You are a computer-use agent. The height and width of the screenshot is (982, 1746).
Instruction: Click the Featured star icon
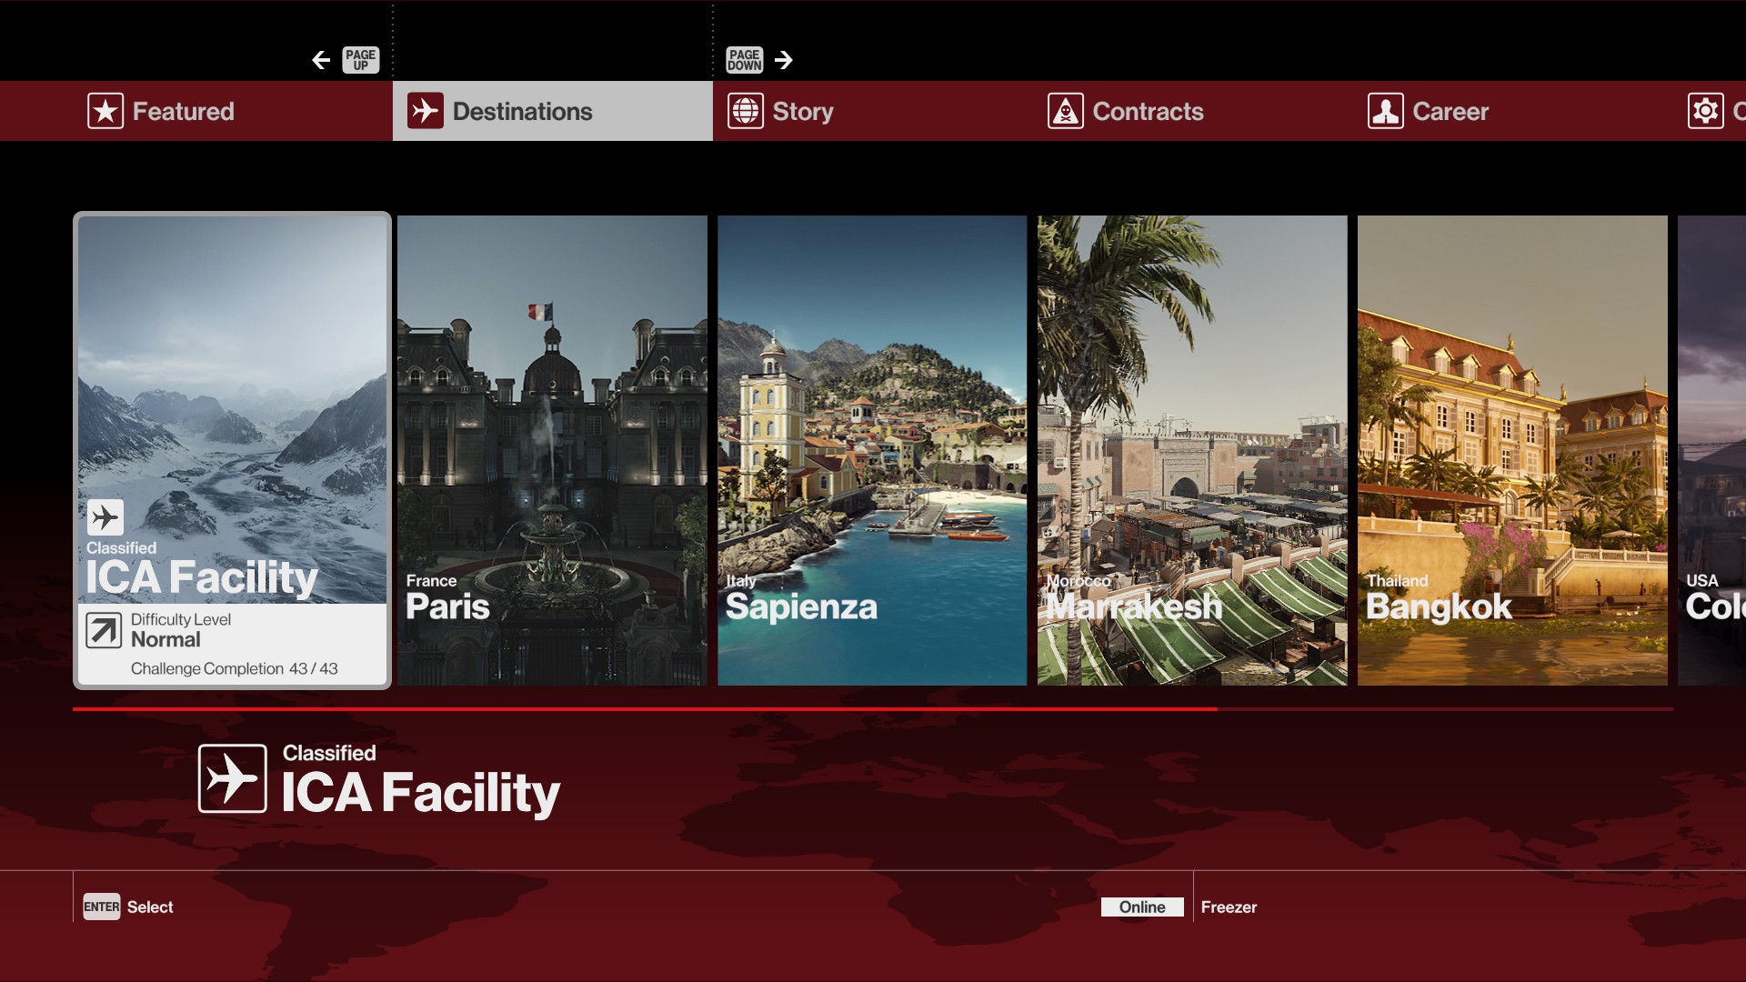pyautogui.click(x=105, y=111)
